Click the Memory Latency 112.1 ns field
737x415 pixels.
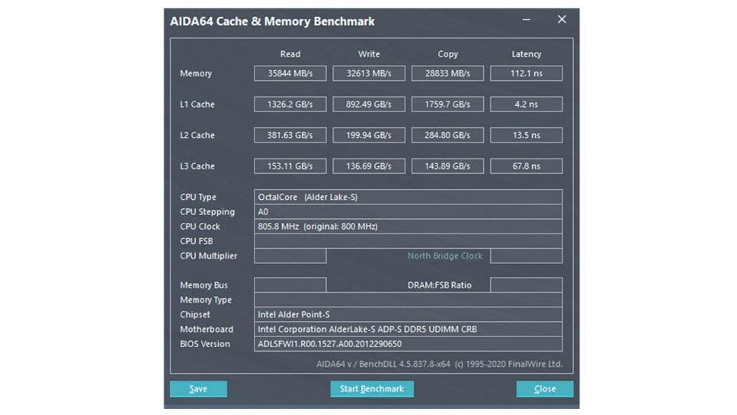coord(526,73)
